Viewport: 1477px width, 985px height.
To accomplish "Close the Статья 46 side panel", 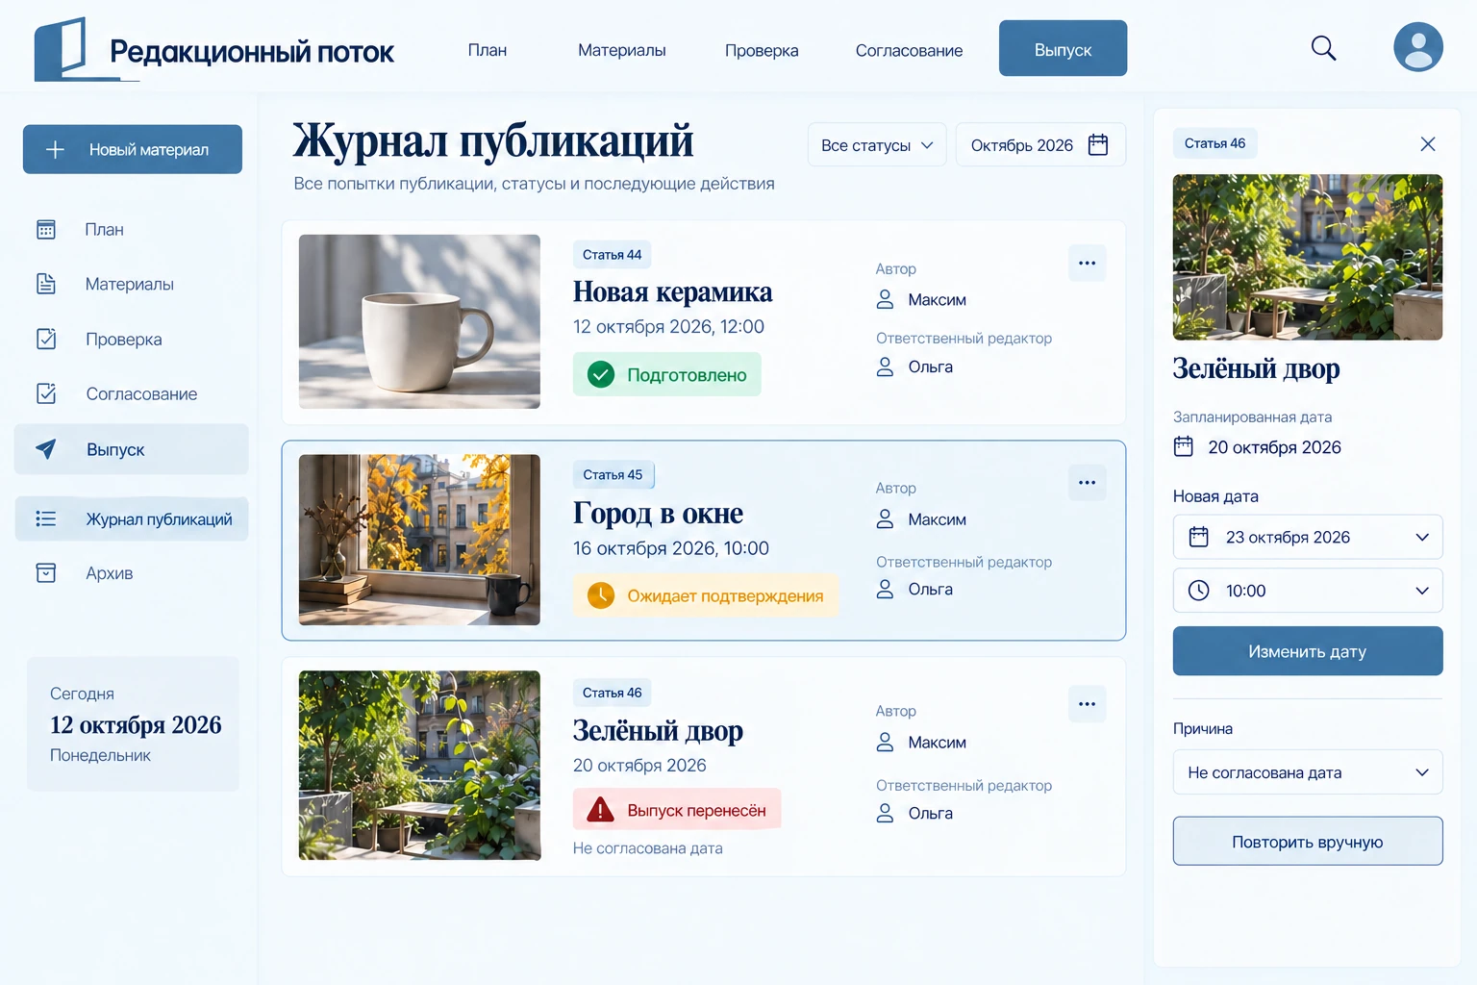I will click(1428, 144).
